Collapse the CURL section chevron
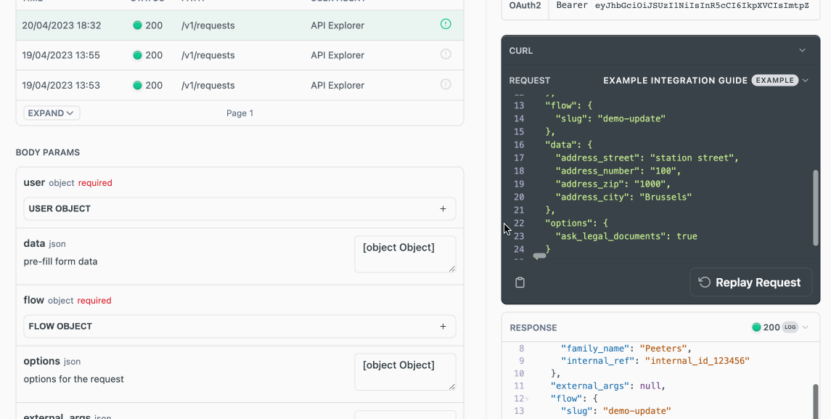This screenshot has height=419, width=831. click(803, 50)
